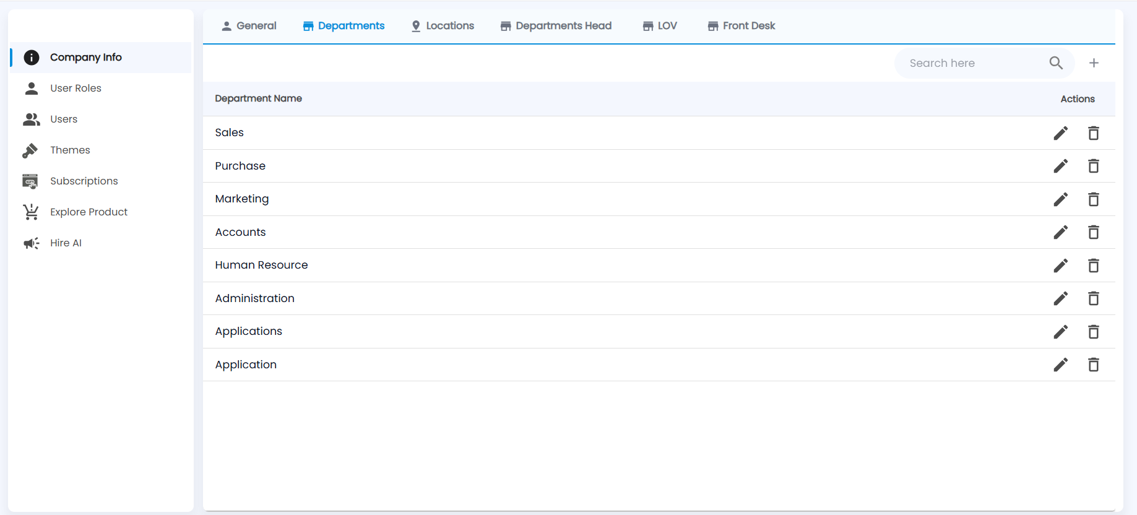Viewport: 1137px width, 515px height.
Task: Select the Purchase department name
Action: [x=240, y=166]
